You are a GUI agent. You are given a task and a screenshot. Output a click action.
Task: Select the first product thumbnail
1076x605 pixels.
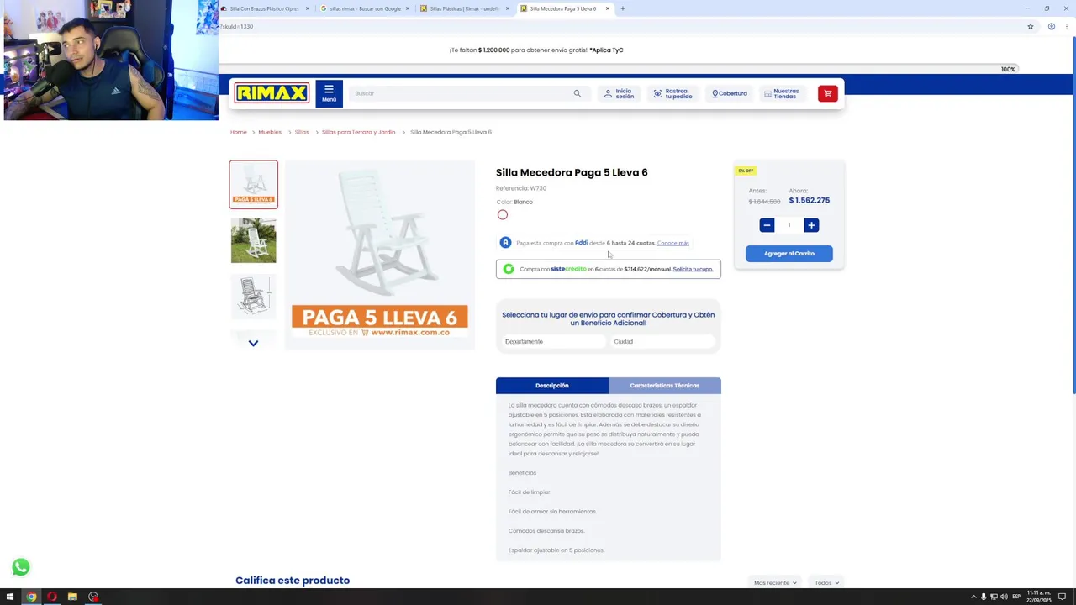click(x=253, y=184)
